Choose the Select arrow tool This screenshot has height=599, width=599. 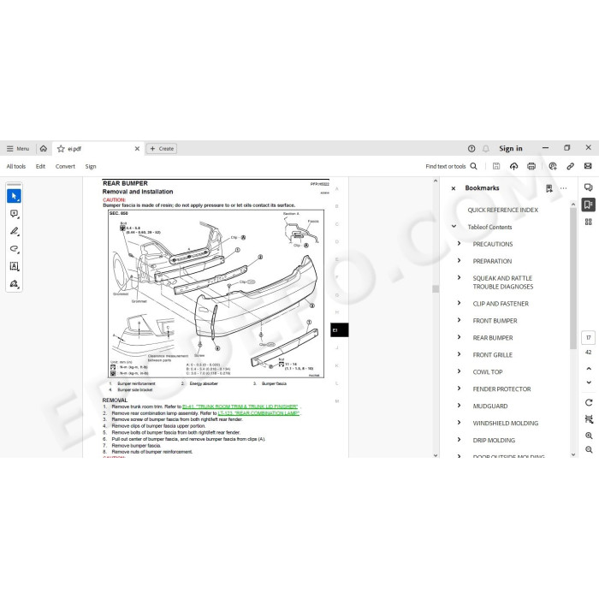pyautogui.click(x=15, y=196)
